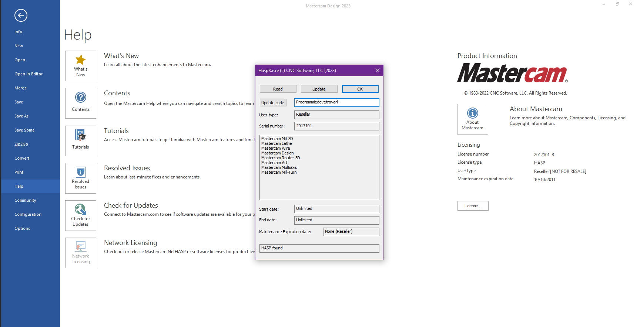Click the Resolved Issues heading
637x327 pixels.
127,168
